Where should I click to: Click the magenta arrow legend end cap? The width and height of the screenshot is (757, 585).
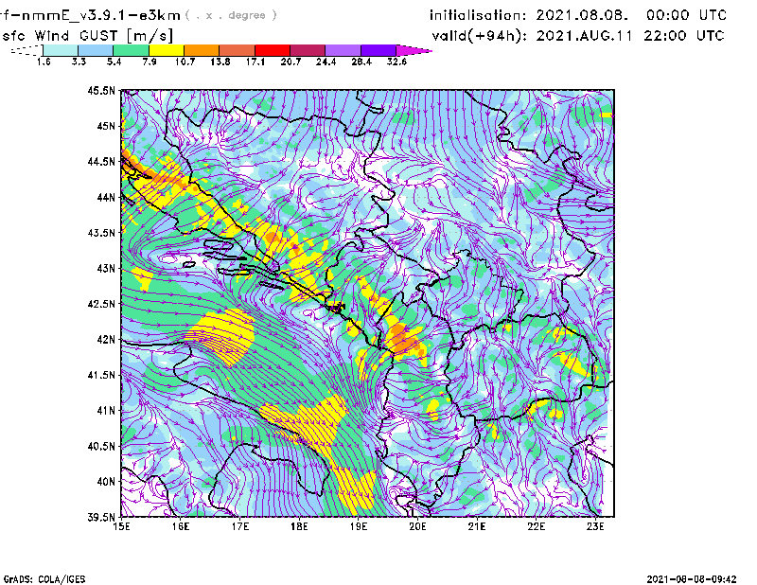pos(414,50)
